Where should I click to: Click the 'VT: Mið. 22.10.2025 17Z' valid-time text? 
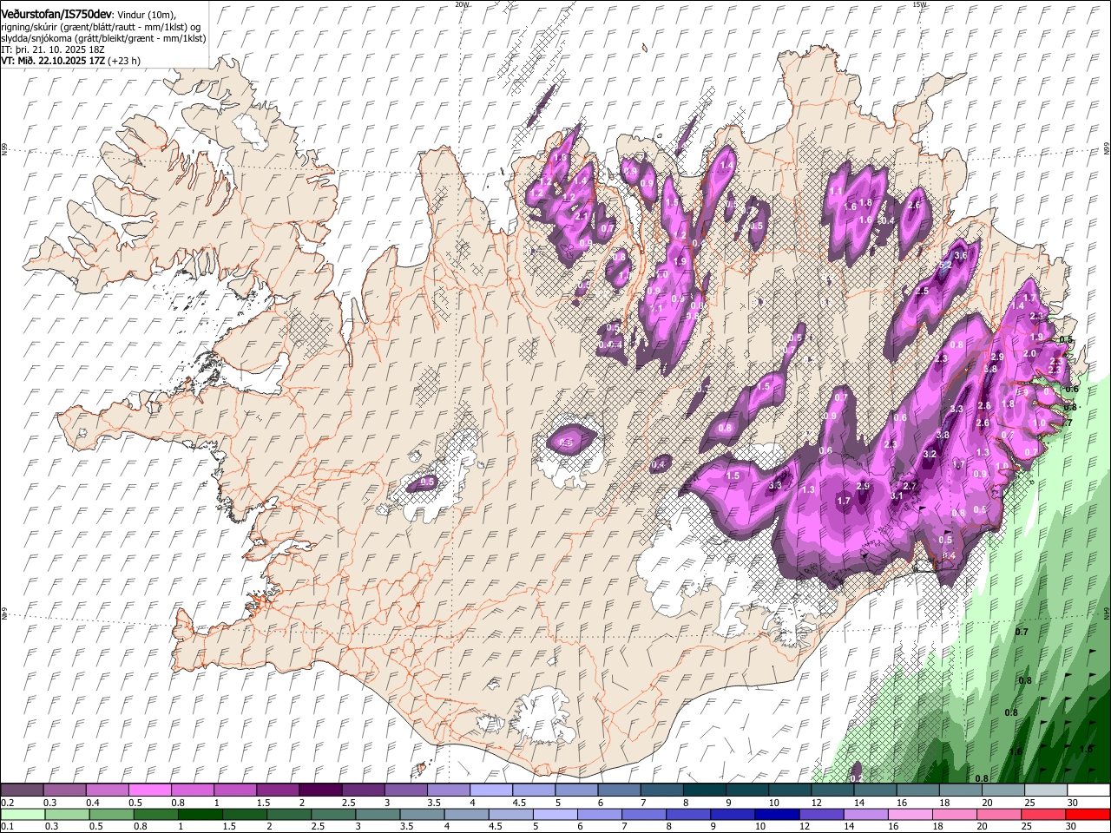click(x=53, y=61)
